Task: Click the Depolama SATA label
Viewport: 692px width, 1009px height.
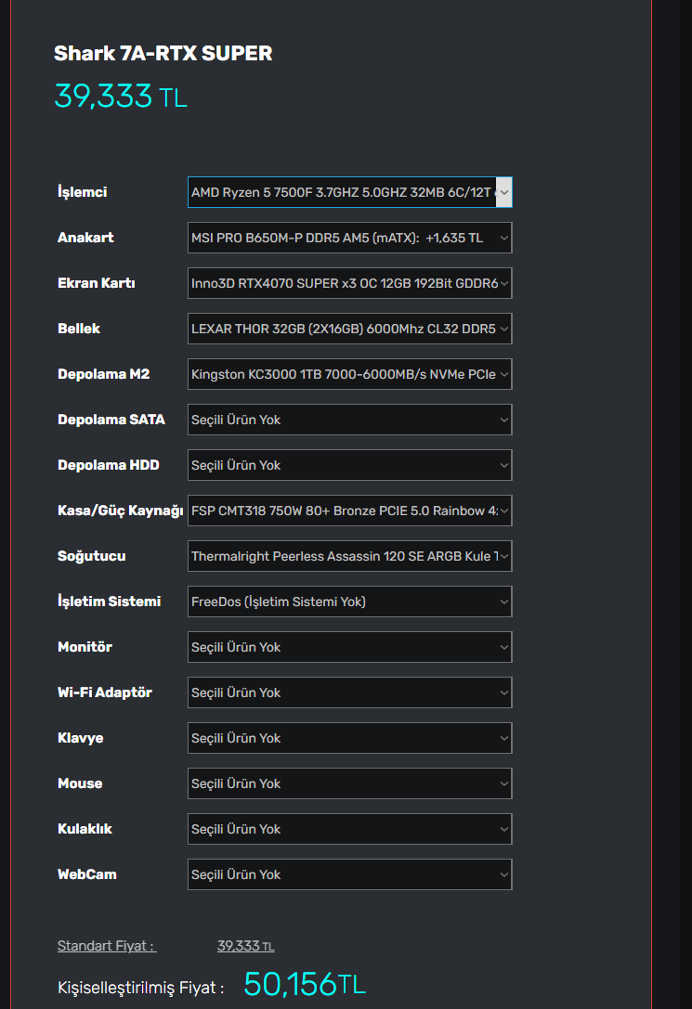Action: pyautogui.click(x=111, y=420)
